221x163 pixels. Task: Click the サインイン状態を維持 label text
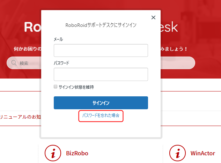click(x=76, y=87)
